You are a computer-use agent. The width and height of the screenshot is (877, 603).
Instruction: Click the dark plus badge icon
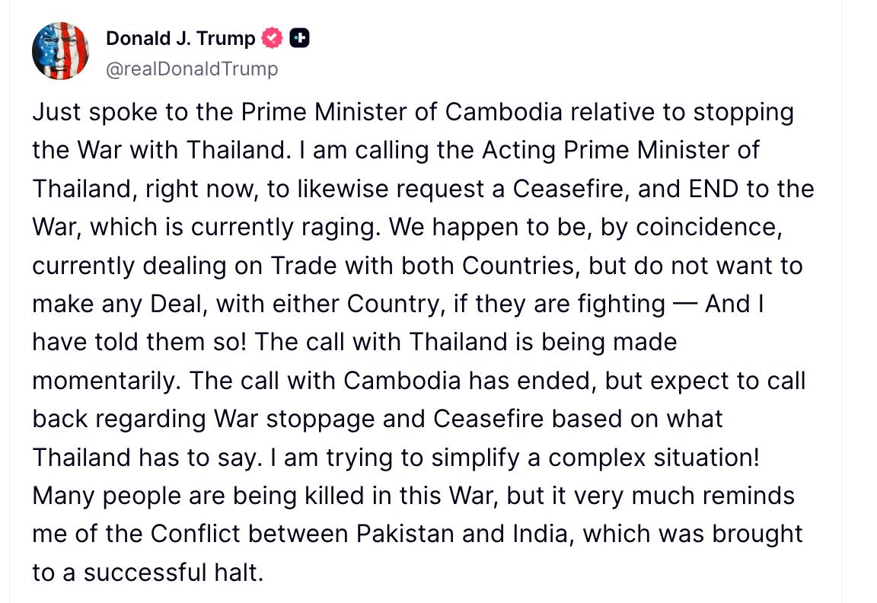[x=299, y=38]
